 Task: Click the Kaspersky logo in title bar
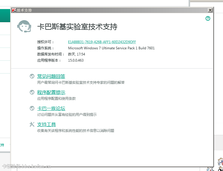point(14,10)
